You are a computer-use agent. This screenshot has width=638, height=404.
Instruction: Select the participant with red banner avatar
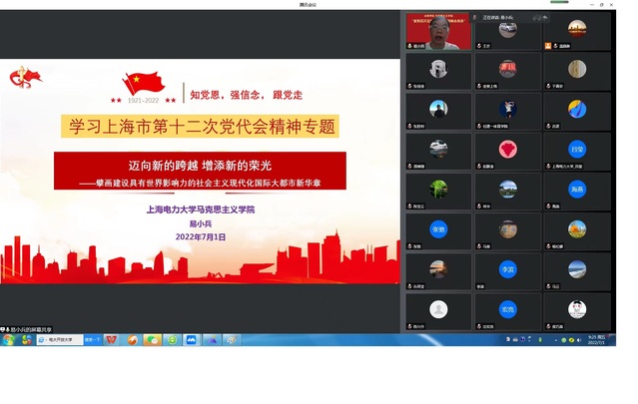pos(508,71)
